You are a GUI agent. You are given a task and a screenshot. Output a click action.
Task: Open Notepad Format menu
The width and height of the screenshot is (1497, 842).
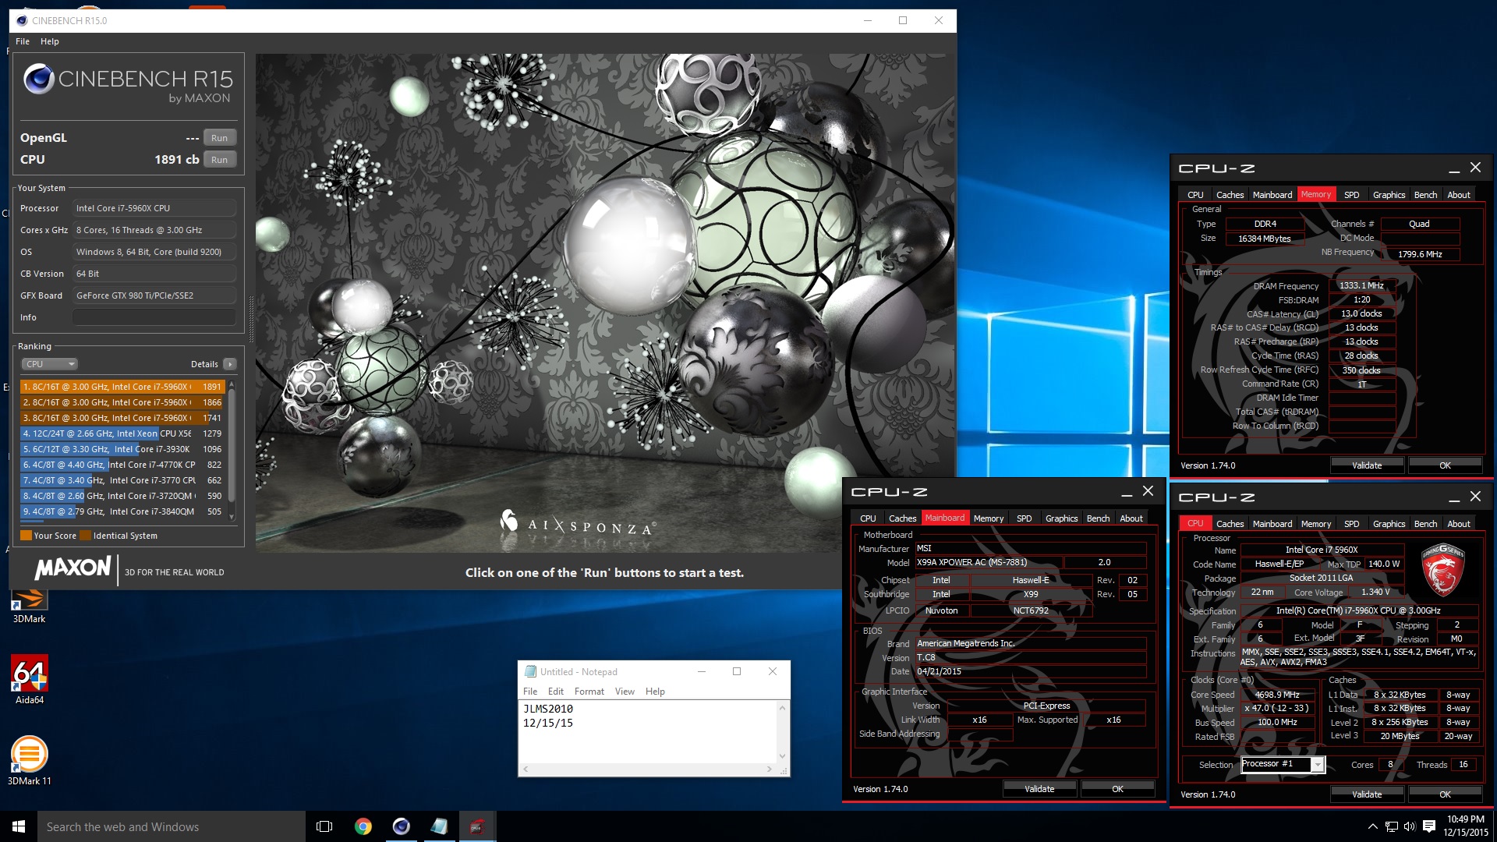click(x=589, y=692)
